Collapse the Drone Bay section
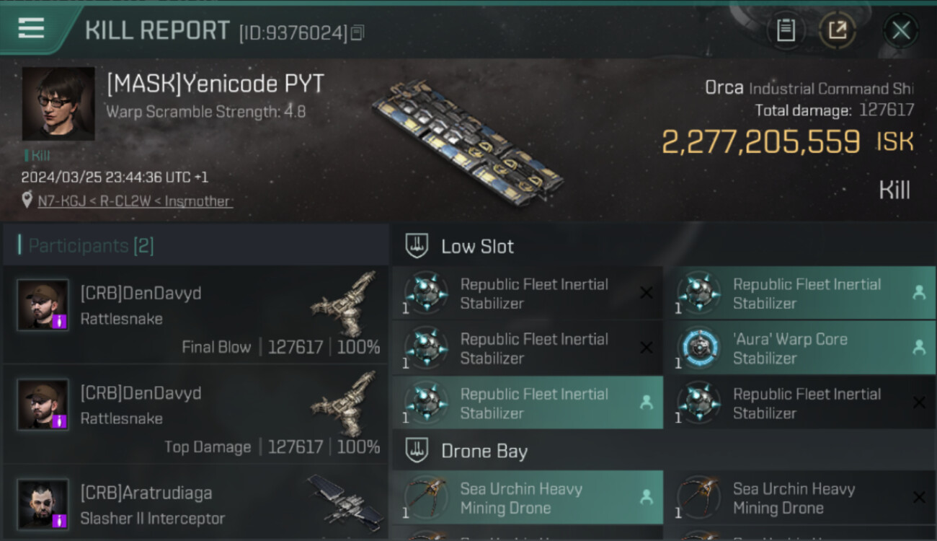Viewport: 937px width, 541px height. pos(417,452)
